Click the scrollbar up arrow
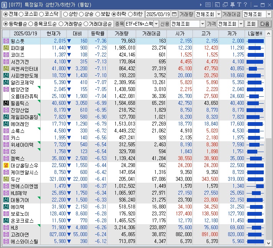Screen dimensions: 273x248 tap(268, 33)
